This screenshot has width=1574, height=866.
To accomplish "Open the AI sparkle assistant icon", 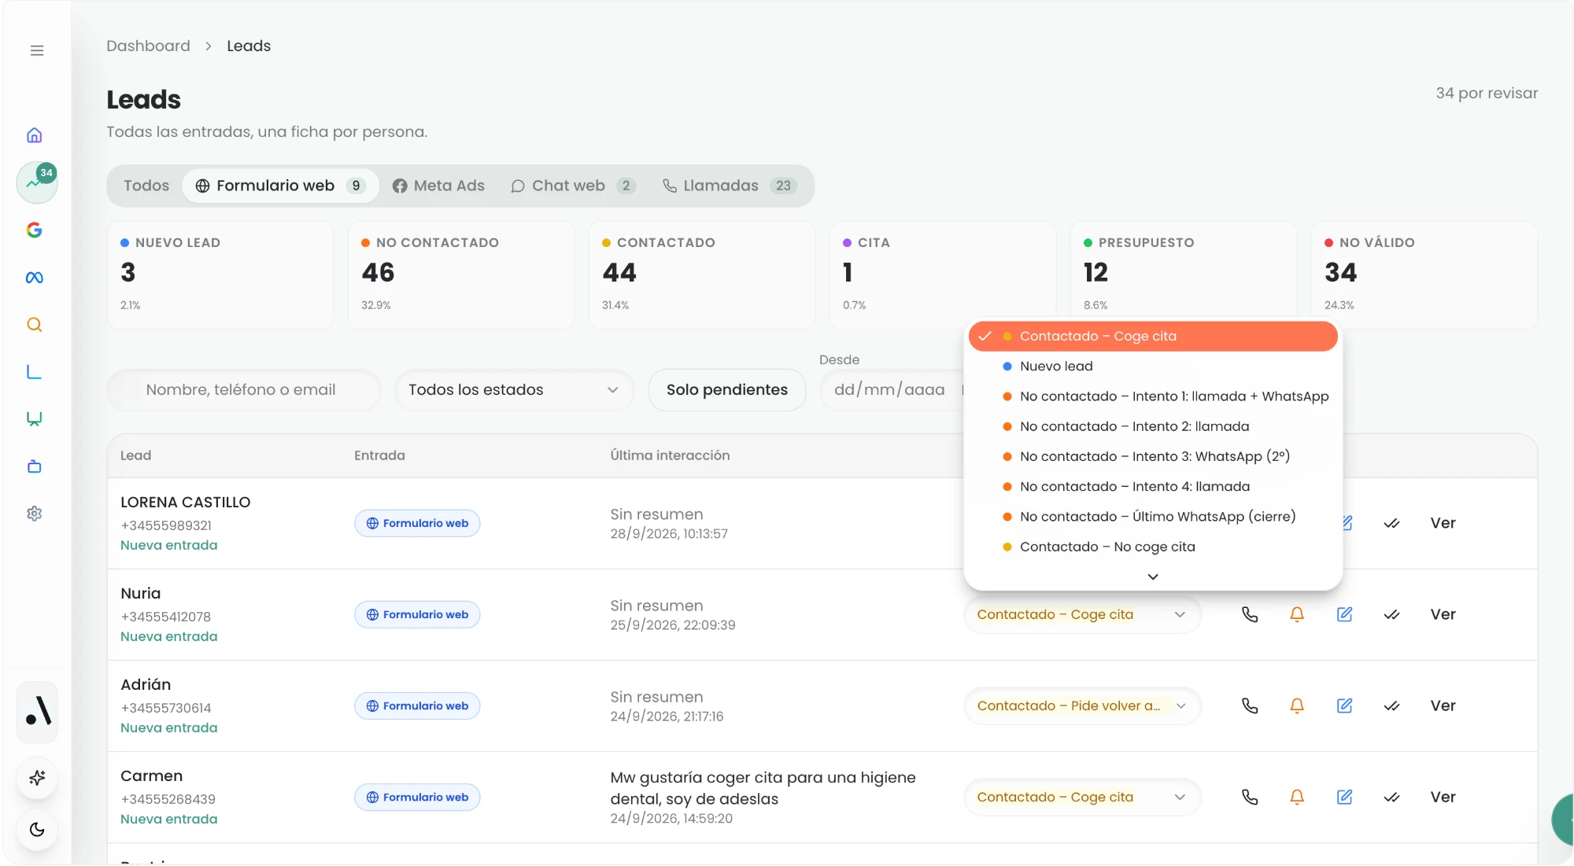I will tap(37, 778).
